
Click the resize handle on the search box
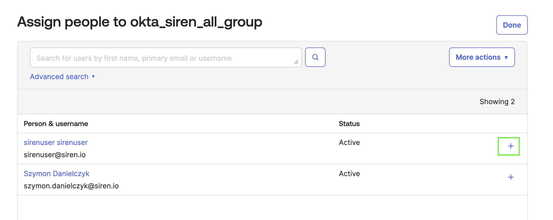tap(297, 63)
